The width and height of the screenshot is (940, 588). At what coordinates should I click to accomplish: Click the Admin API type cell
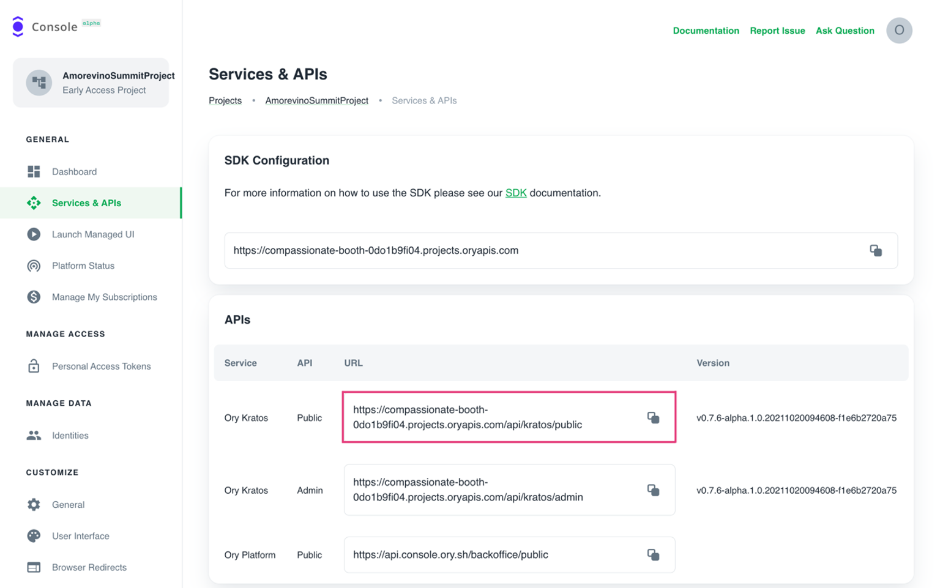click(x=310, y=490)
